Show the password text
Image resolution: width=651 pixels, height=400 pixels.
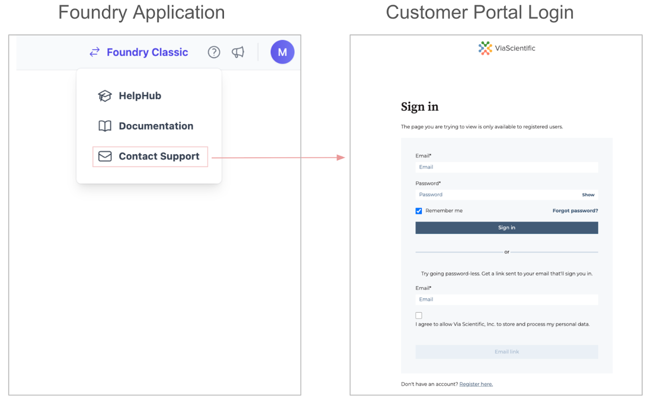[588, 195]
